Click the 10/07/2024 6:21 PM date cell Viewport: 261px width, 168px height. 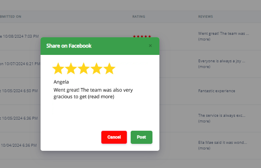coord(20,64)
